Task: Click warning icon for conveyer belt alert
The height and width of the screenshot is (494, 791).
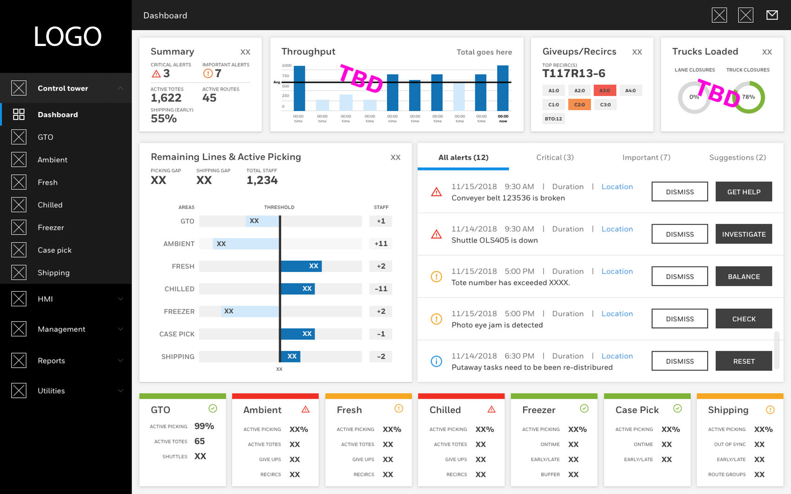Action: (x=436, y=192)
